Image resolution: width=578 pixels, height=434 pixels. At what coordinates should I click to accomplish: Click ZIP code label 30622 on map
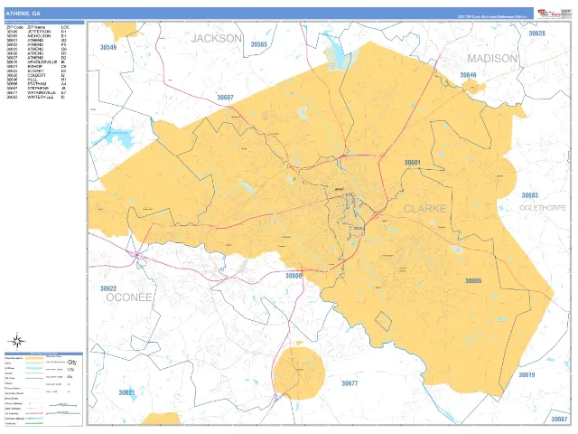pos(108,288)
